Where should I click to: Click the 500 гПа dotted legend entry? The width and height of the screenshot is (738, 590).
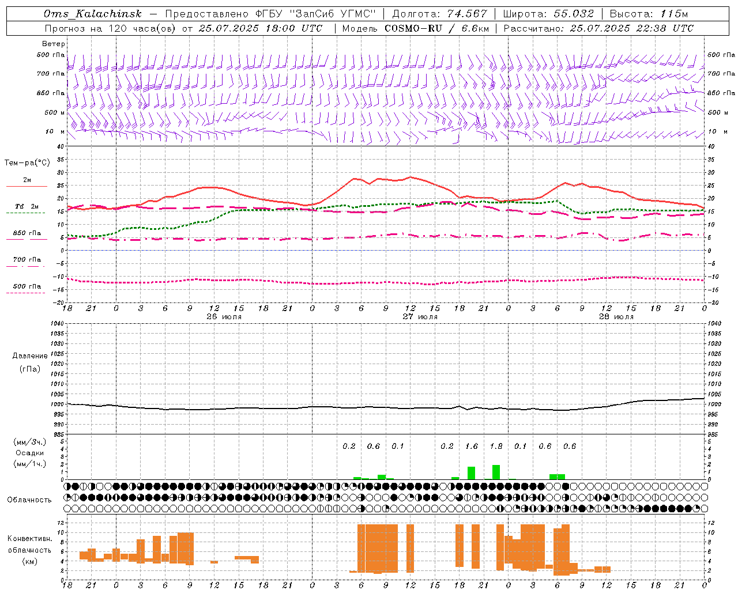coord(27,286)
